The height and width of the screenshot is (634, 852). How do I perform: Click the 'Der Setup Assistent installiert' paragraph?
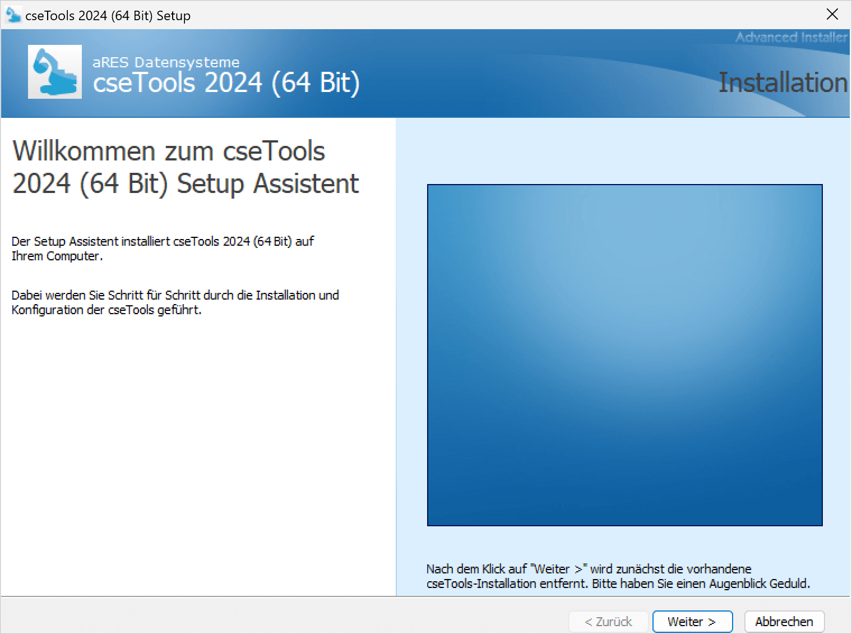pos(163,249)
